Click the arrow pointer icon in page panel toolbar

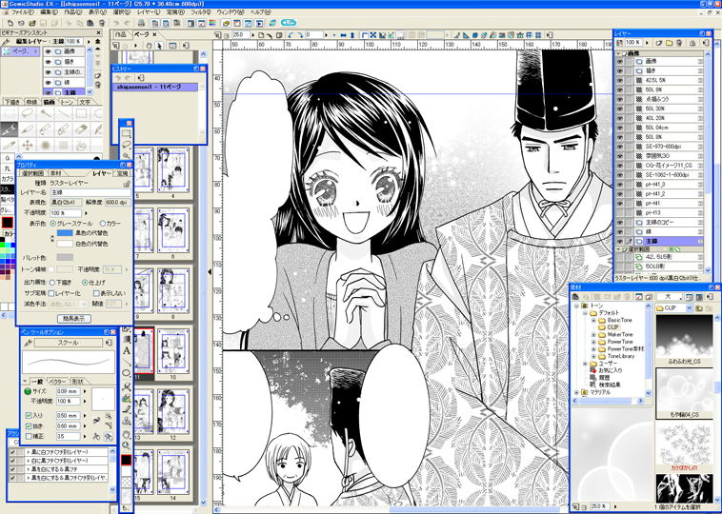pyautogui.click(x=159, y=46)
